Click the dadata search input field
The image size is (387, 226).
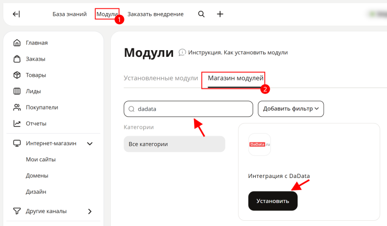tap(188, 109)
